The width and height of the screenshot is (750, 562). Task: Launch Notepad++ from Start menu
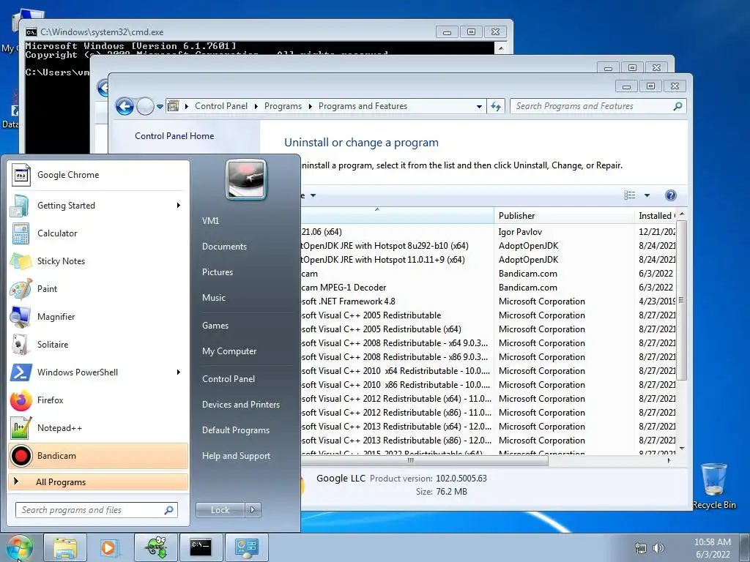tap(98, 427)
